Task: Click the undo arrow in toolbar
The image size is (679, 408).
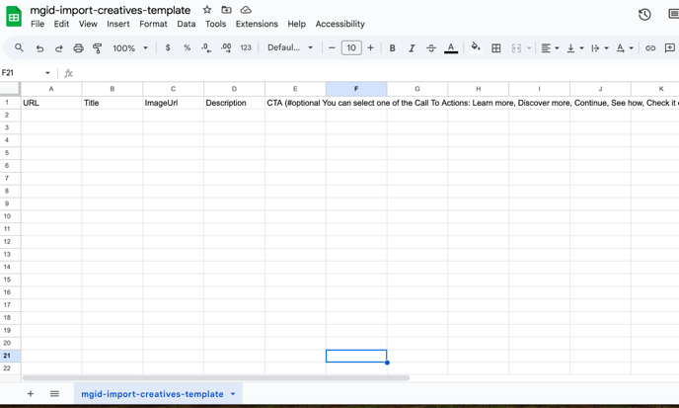Action: (39, 48)
